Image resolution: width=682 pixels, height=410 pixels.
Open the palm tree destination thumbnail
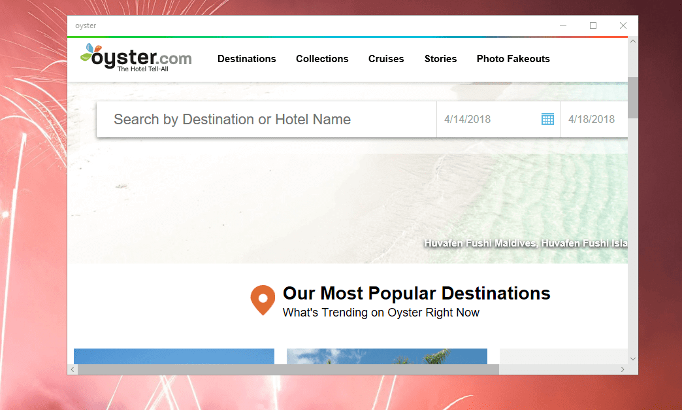tap(387, 356)
